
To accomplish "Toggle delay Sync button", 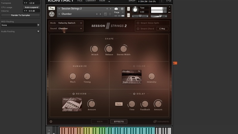I will point(119,104).
